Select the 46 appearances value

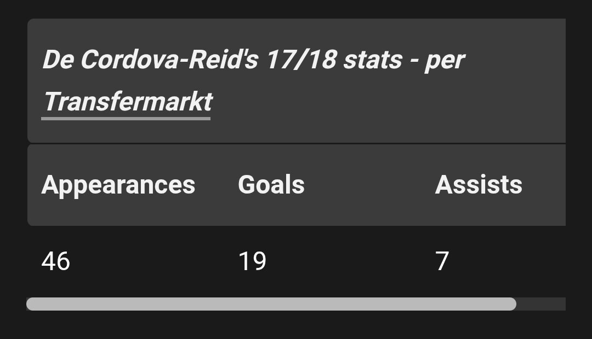click(55, 261)
